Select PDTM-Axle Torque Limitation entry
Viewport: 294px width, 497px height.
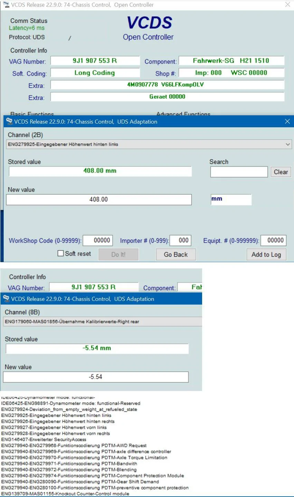click(x=84, y=458)
